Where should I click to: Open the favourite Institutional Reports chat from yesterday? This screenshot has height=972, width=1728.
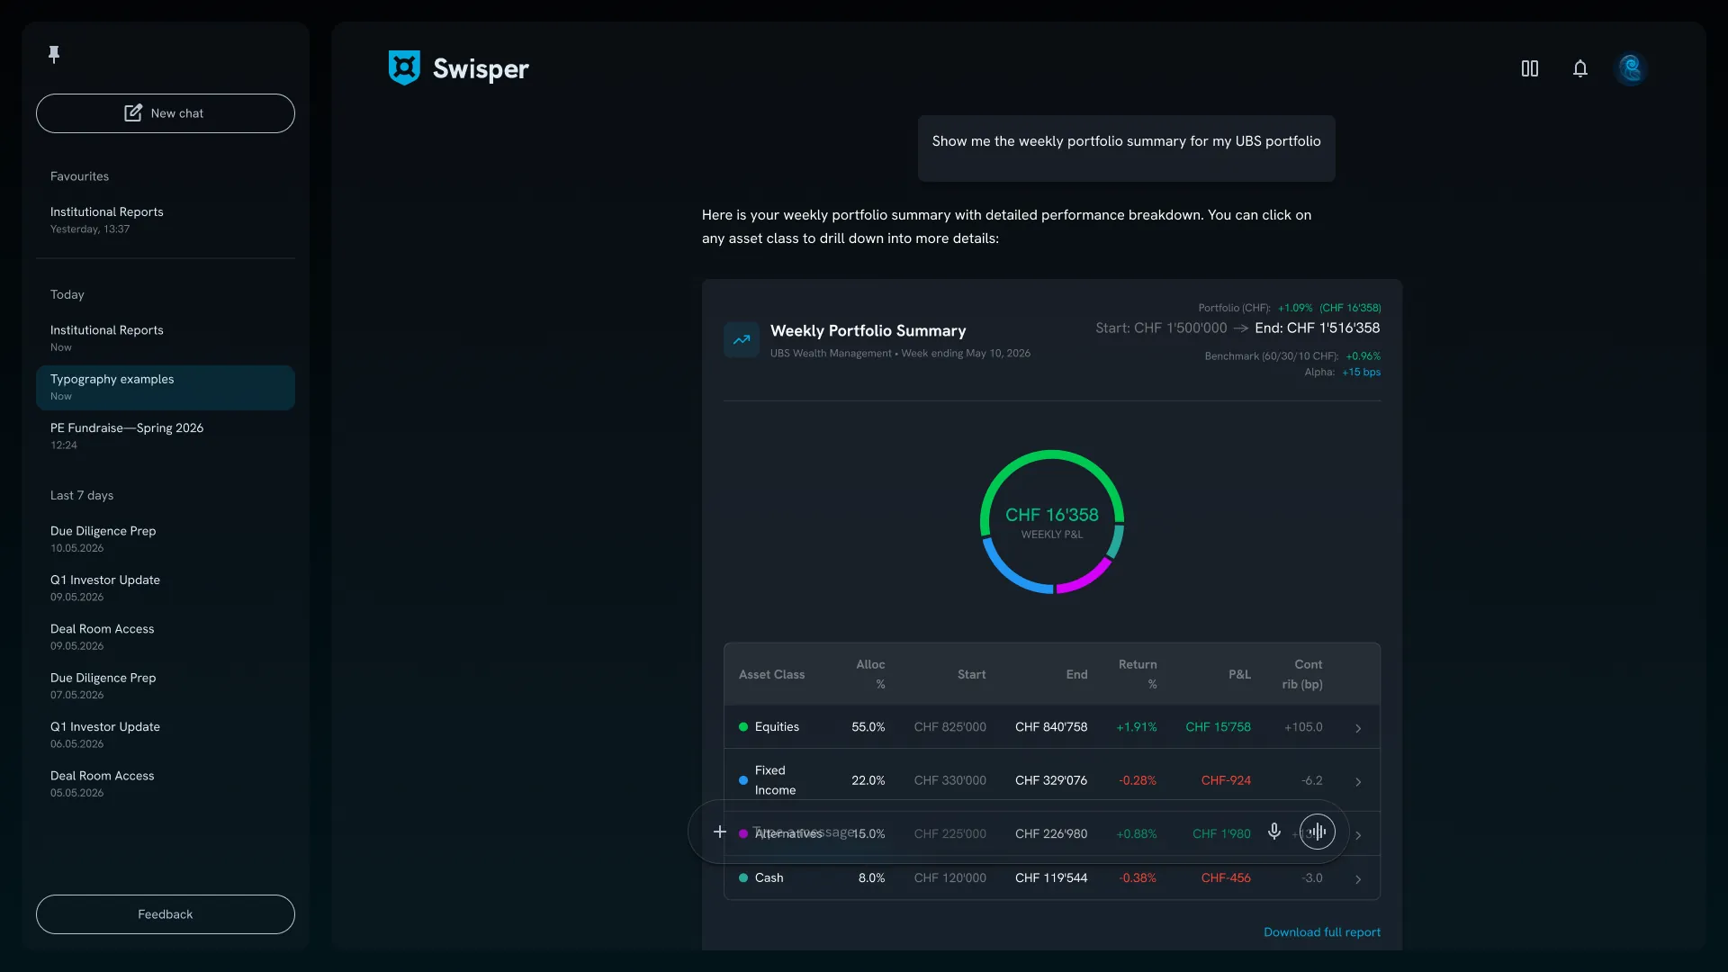click(166, 220)
